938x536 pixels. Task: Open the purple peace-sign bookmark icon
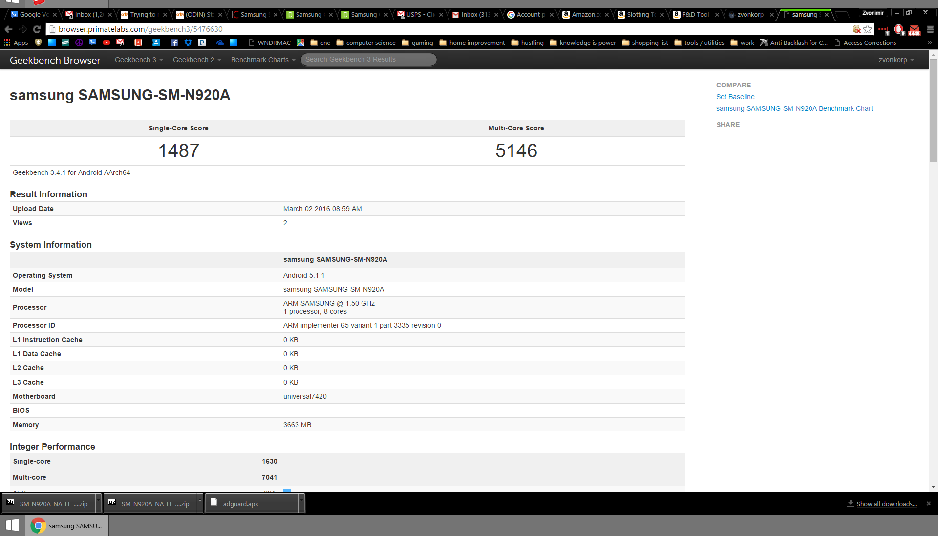79,43
